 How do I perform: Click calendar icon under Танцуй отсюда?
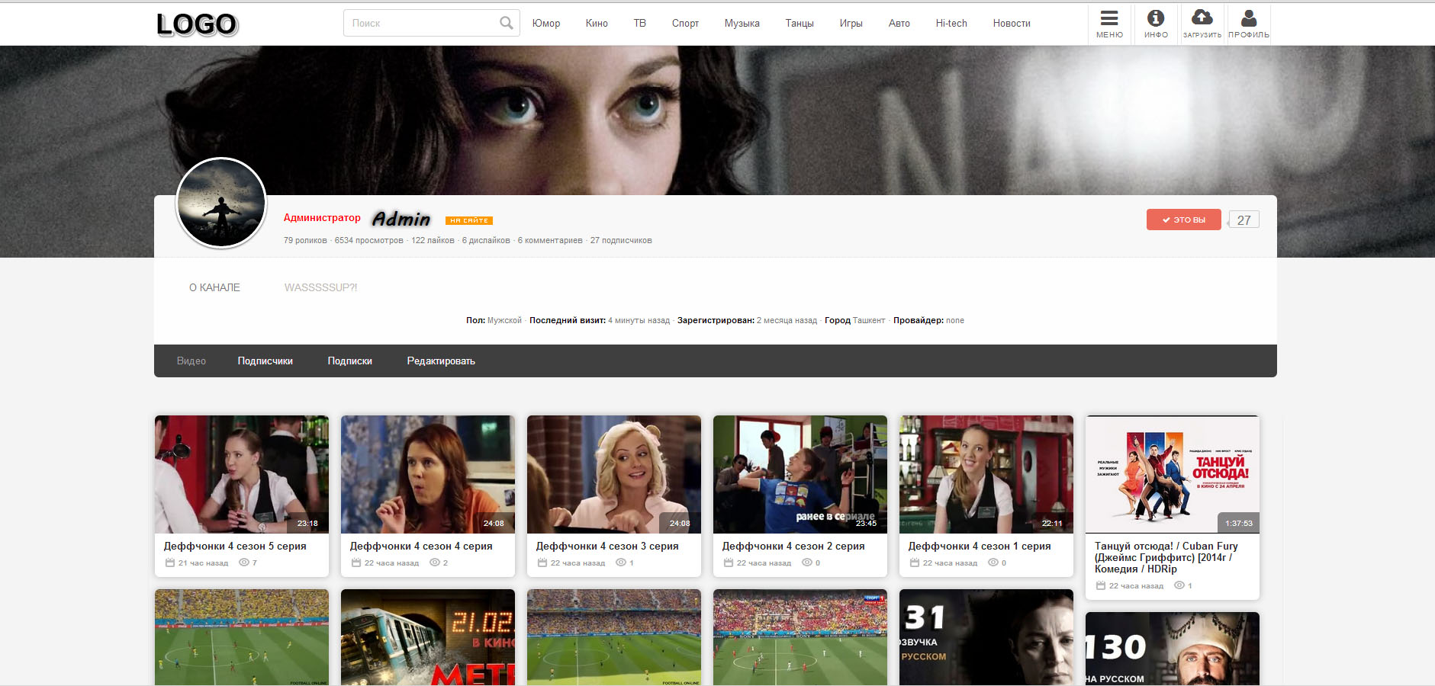point(1101,585)
